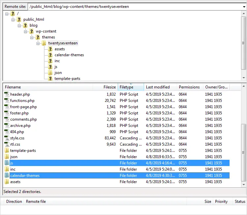Click the functions.php file icon
Viewport: 247px width, 215px height.
(7, 101)
